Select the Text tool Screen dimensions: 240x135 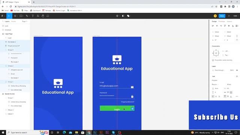point(33,16)
